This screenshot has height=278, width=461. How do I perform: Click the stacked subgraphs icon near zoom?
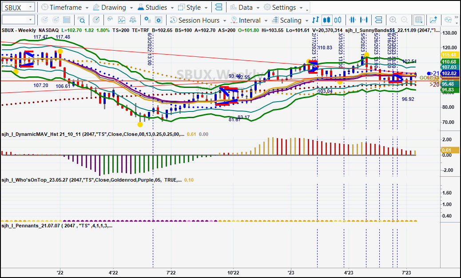pos(378,20)
